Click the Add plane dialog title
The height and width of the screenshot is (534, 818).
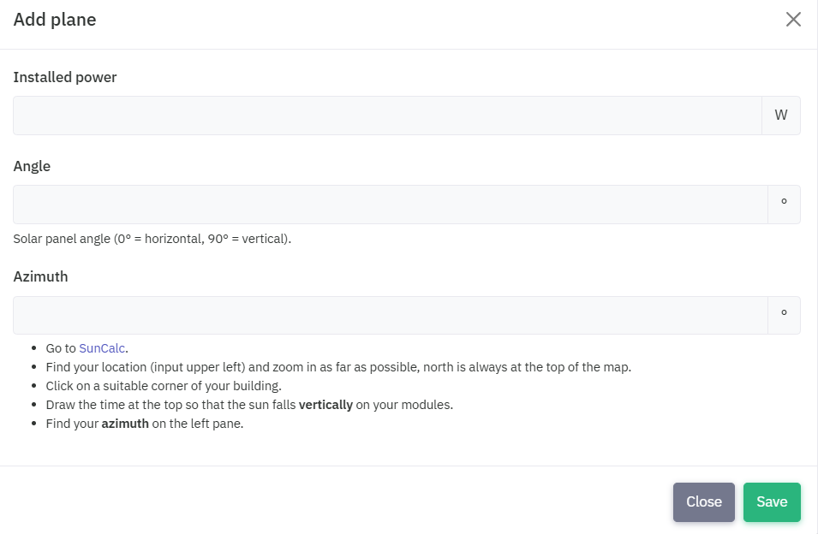[x=55, y=20]
